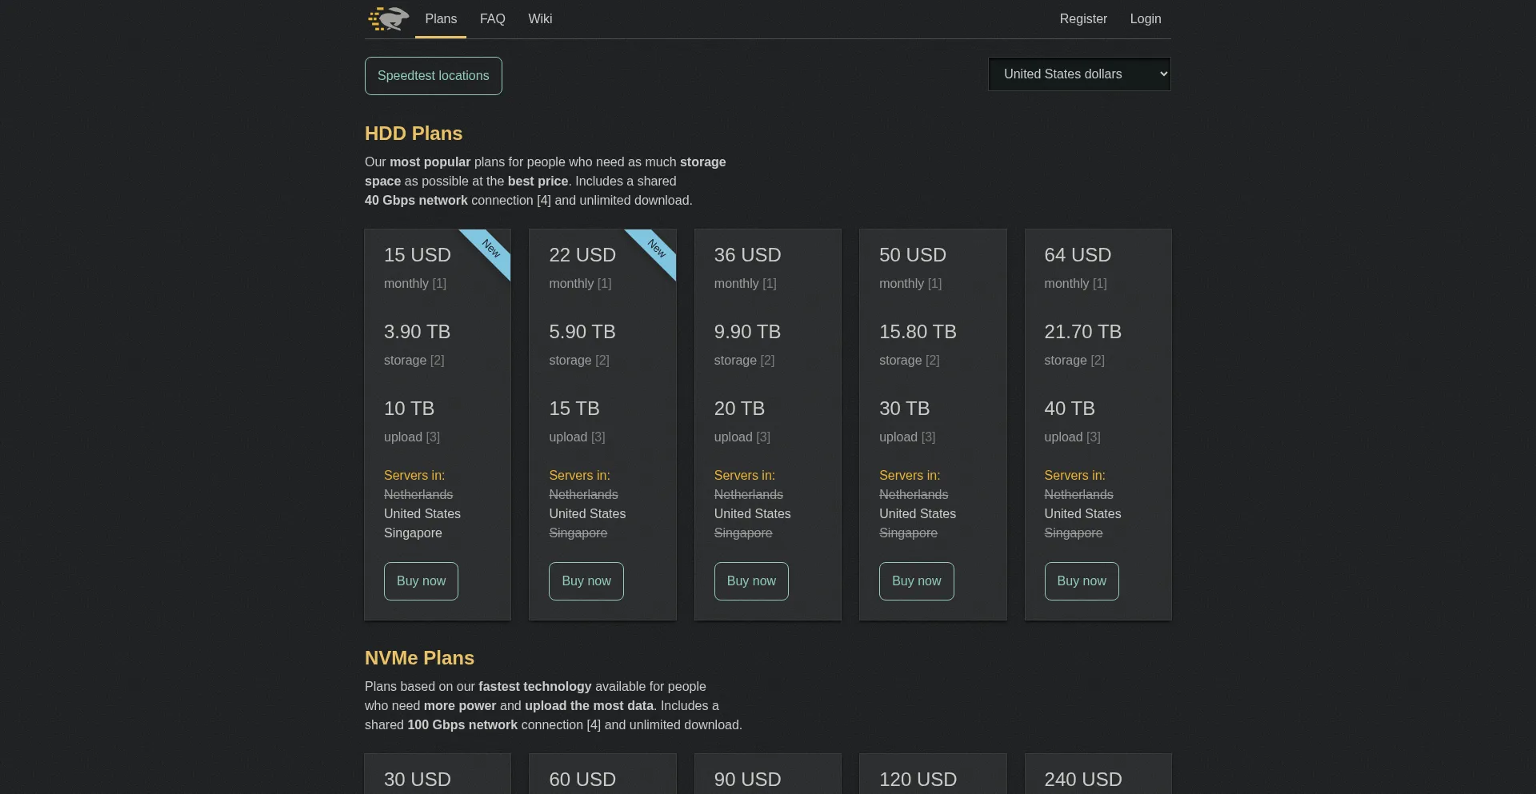Click the New ribbon on 15 USD plan
1536x794 pixels.
point(491,249)
